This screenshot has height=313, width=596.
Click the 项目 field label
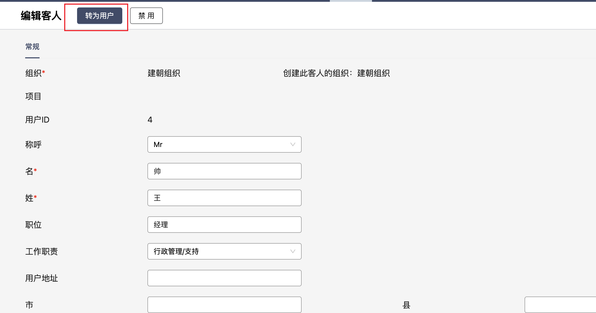coord(33,96)
